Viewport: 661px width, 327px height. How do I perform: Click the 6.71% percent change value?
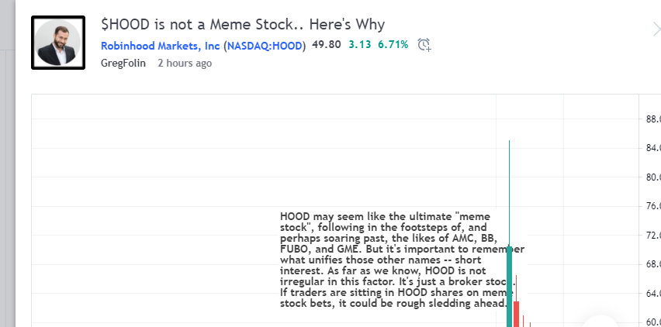pyautogui.click(x=393, y=44)
